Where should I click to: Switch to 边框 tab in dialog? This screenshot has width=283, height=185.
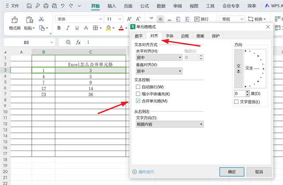click(x=185, y=36)
